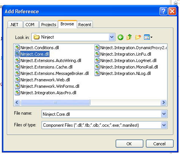Select the file name Ninject.Extensions.Cache.dll
180x154 pixels.
[x=47, y=67]
